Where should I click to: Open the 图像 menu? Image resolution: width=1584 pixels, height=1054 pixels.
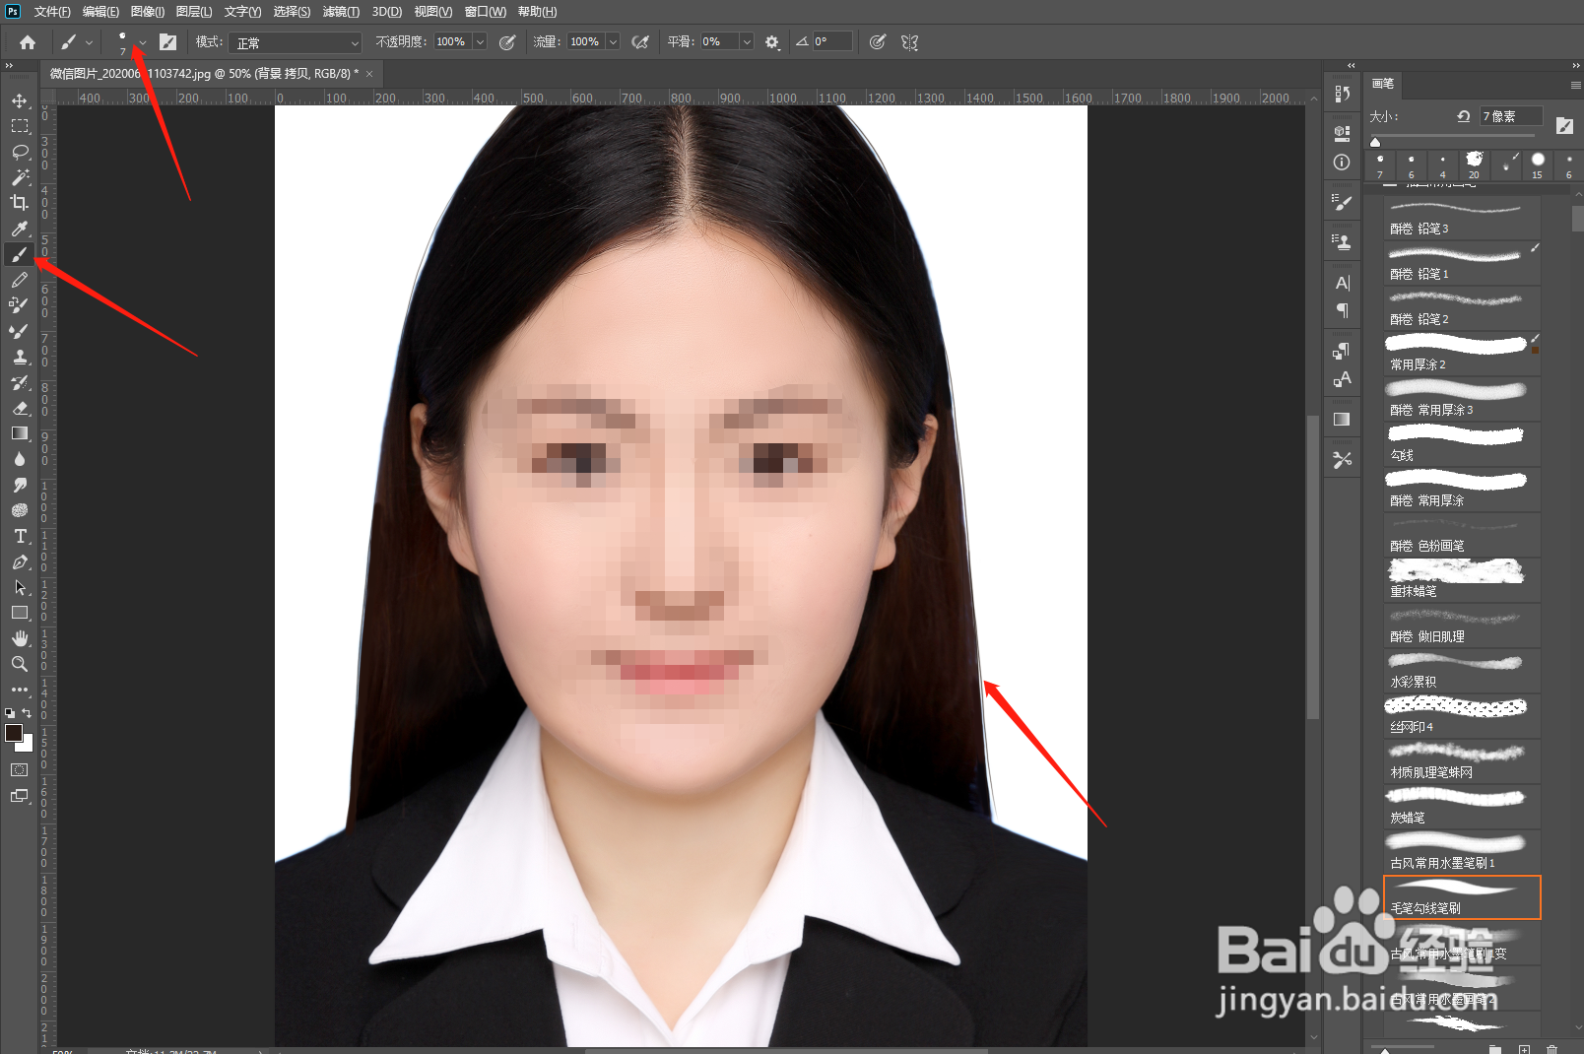[x=148, y=12]
